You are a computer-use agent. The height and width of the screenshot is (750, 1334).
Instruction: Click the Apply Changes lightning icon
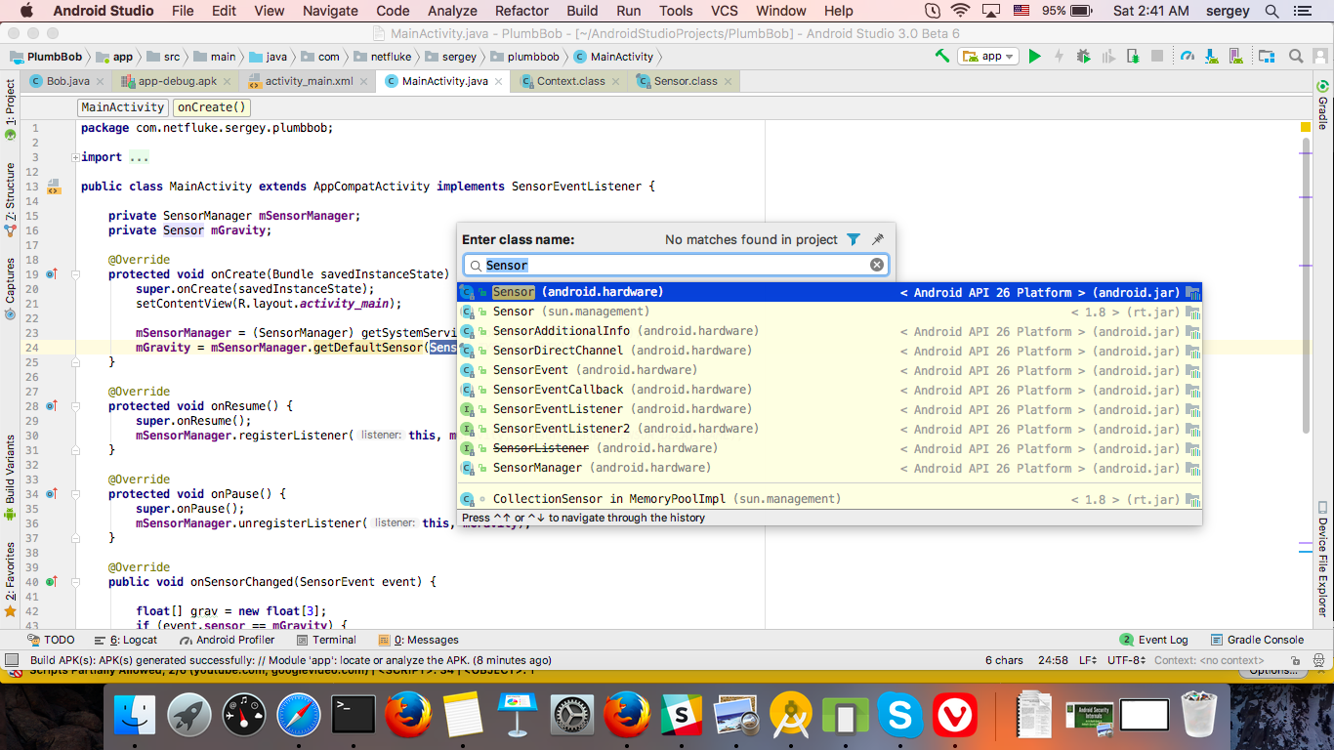[x=1059, y=56]
